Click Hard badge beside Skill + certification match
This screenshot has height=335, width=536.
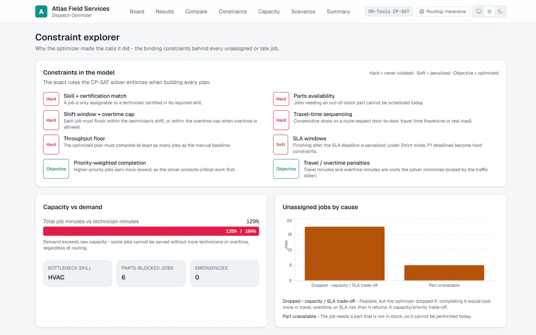coord(51,99)
